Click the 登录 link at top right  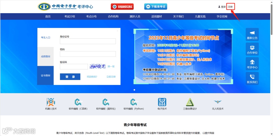click(223, 7)
